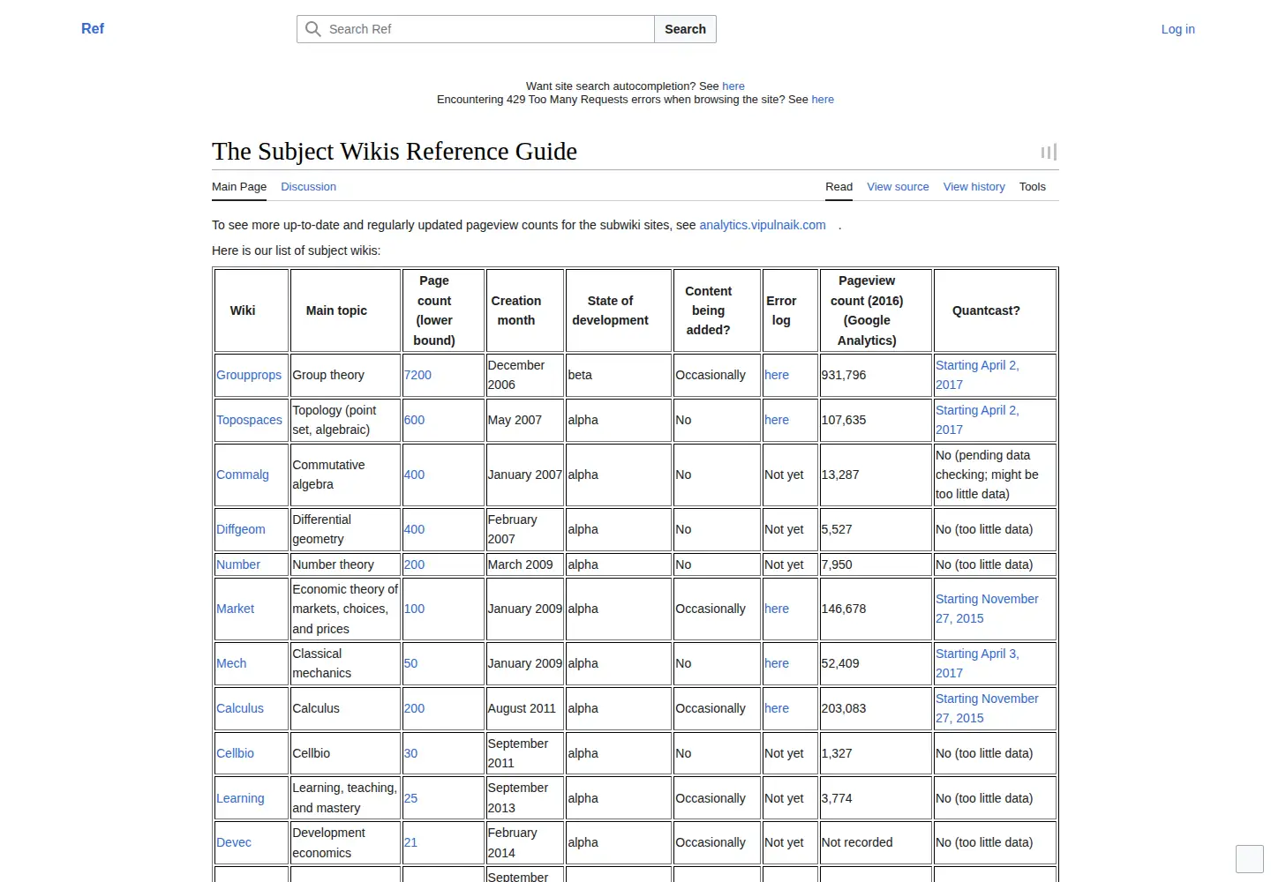Open the Commalg wiki link
This screenshot has height=882, width=1271.
(243, 475)
